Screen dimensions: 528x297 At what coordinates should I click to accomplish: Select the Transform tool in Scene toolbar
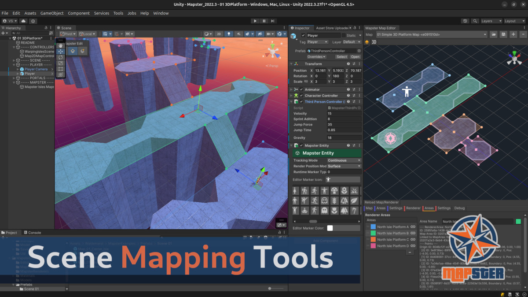pyautogui.click(x=61, y=75)
